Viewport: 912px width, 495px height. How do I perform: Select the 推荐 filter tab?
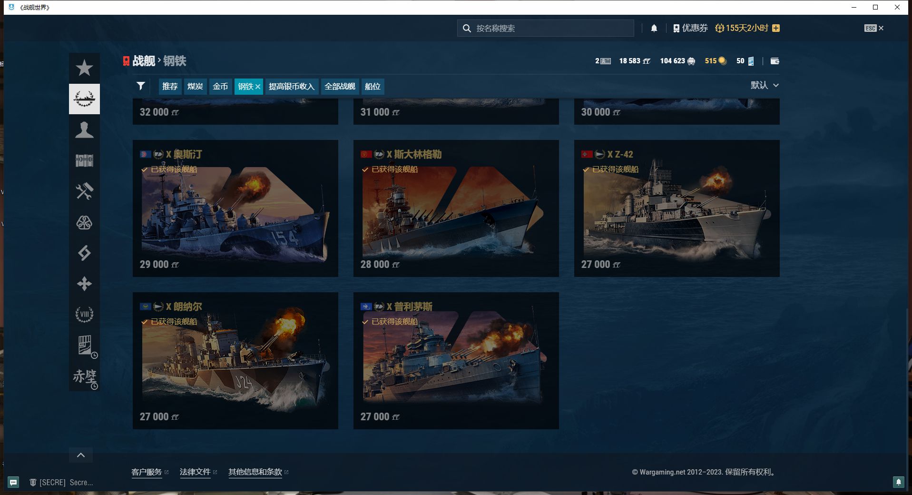[x=170, y=87]
